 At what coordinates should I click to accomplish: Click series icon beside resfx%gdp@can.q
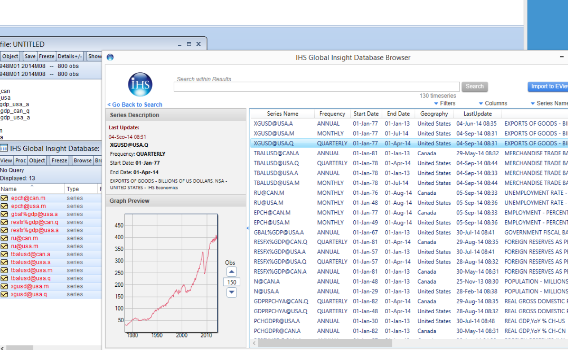4,222
